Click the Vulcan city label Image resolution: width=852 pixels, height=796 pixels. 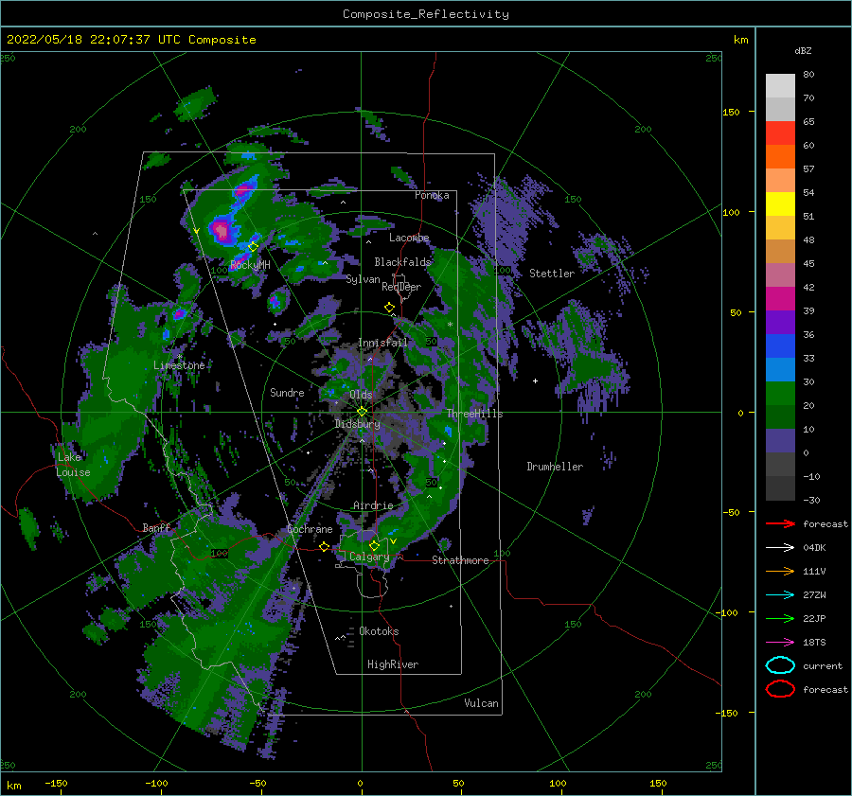pos(482,703)
